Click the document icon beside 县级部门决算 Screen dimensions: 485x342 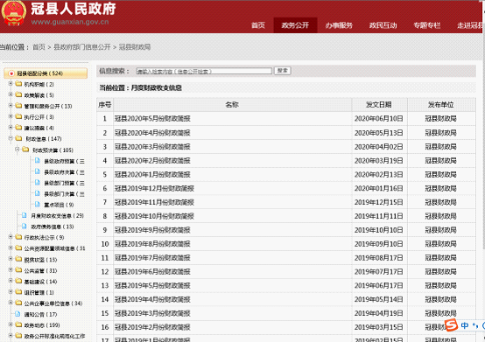38,193
